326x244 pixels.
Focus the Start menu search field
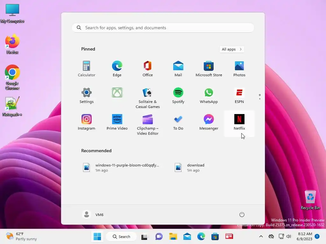click(163, 28)
